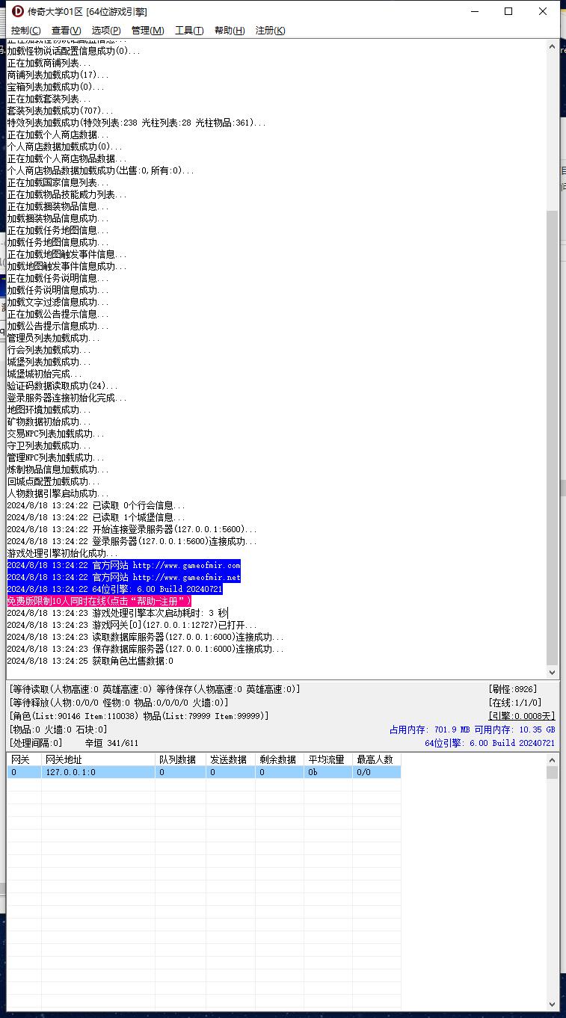Click the 平均流量 column header
This screenshot has width=566, height=1018.
[x=327, y=759]
